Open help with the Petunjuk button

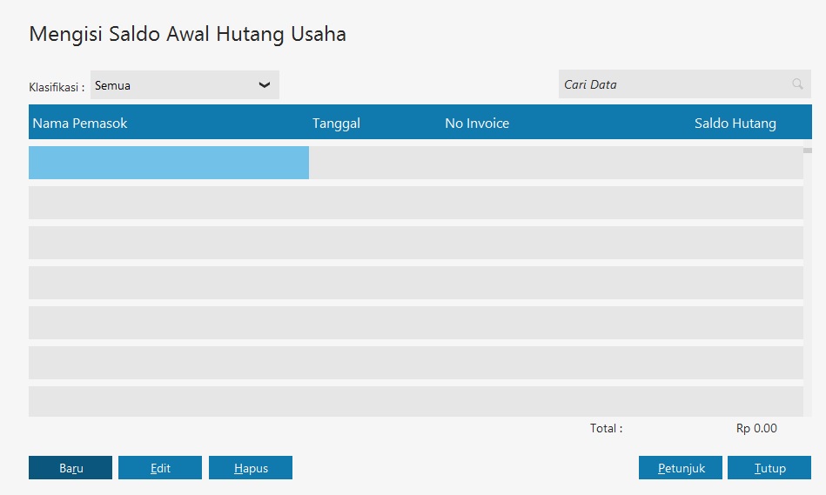[681, 468]
